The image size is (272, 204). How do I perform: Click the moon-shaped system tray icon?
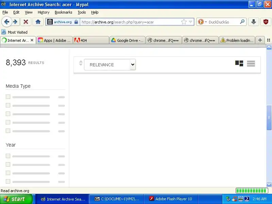pyautogui.click(x=247, y=199)
